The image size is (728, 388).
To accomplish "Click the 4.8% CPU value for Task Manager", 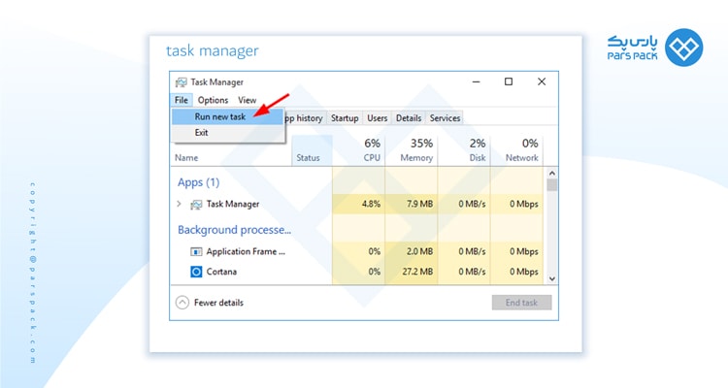I will (x=371, y=204).
